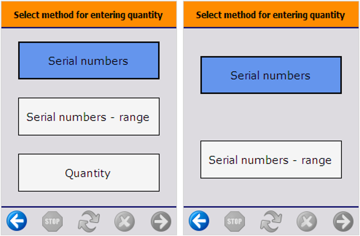Choose Serial numbers - range in left panel
The image size is (360, 236).
click(x=89, y=117)
